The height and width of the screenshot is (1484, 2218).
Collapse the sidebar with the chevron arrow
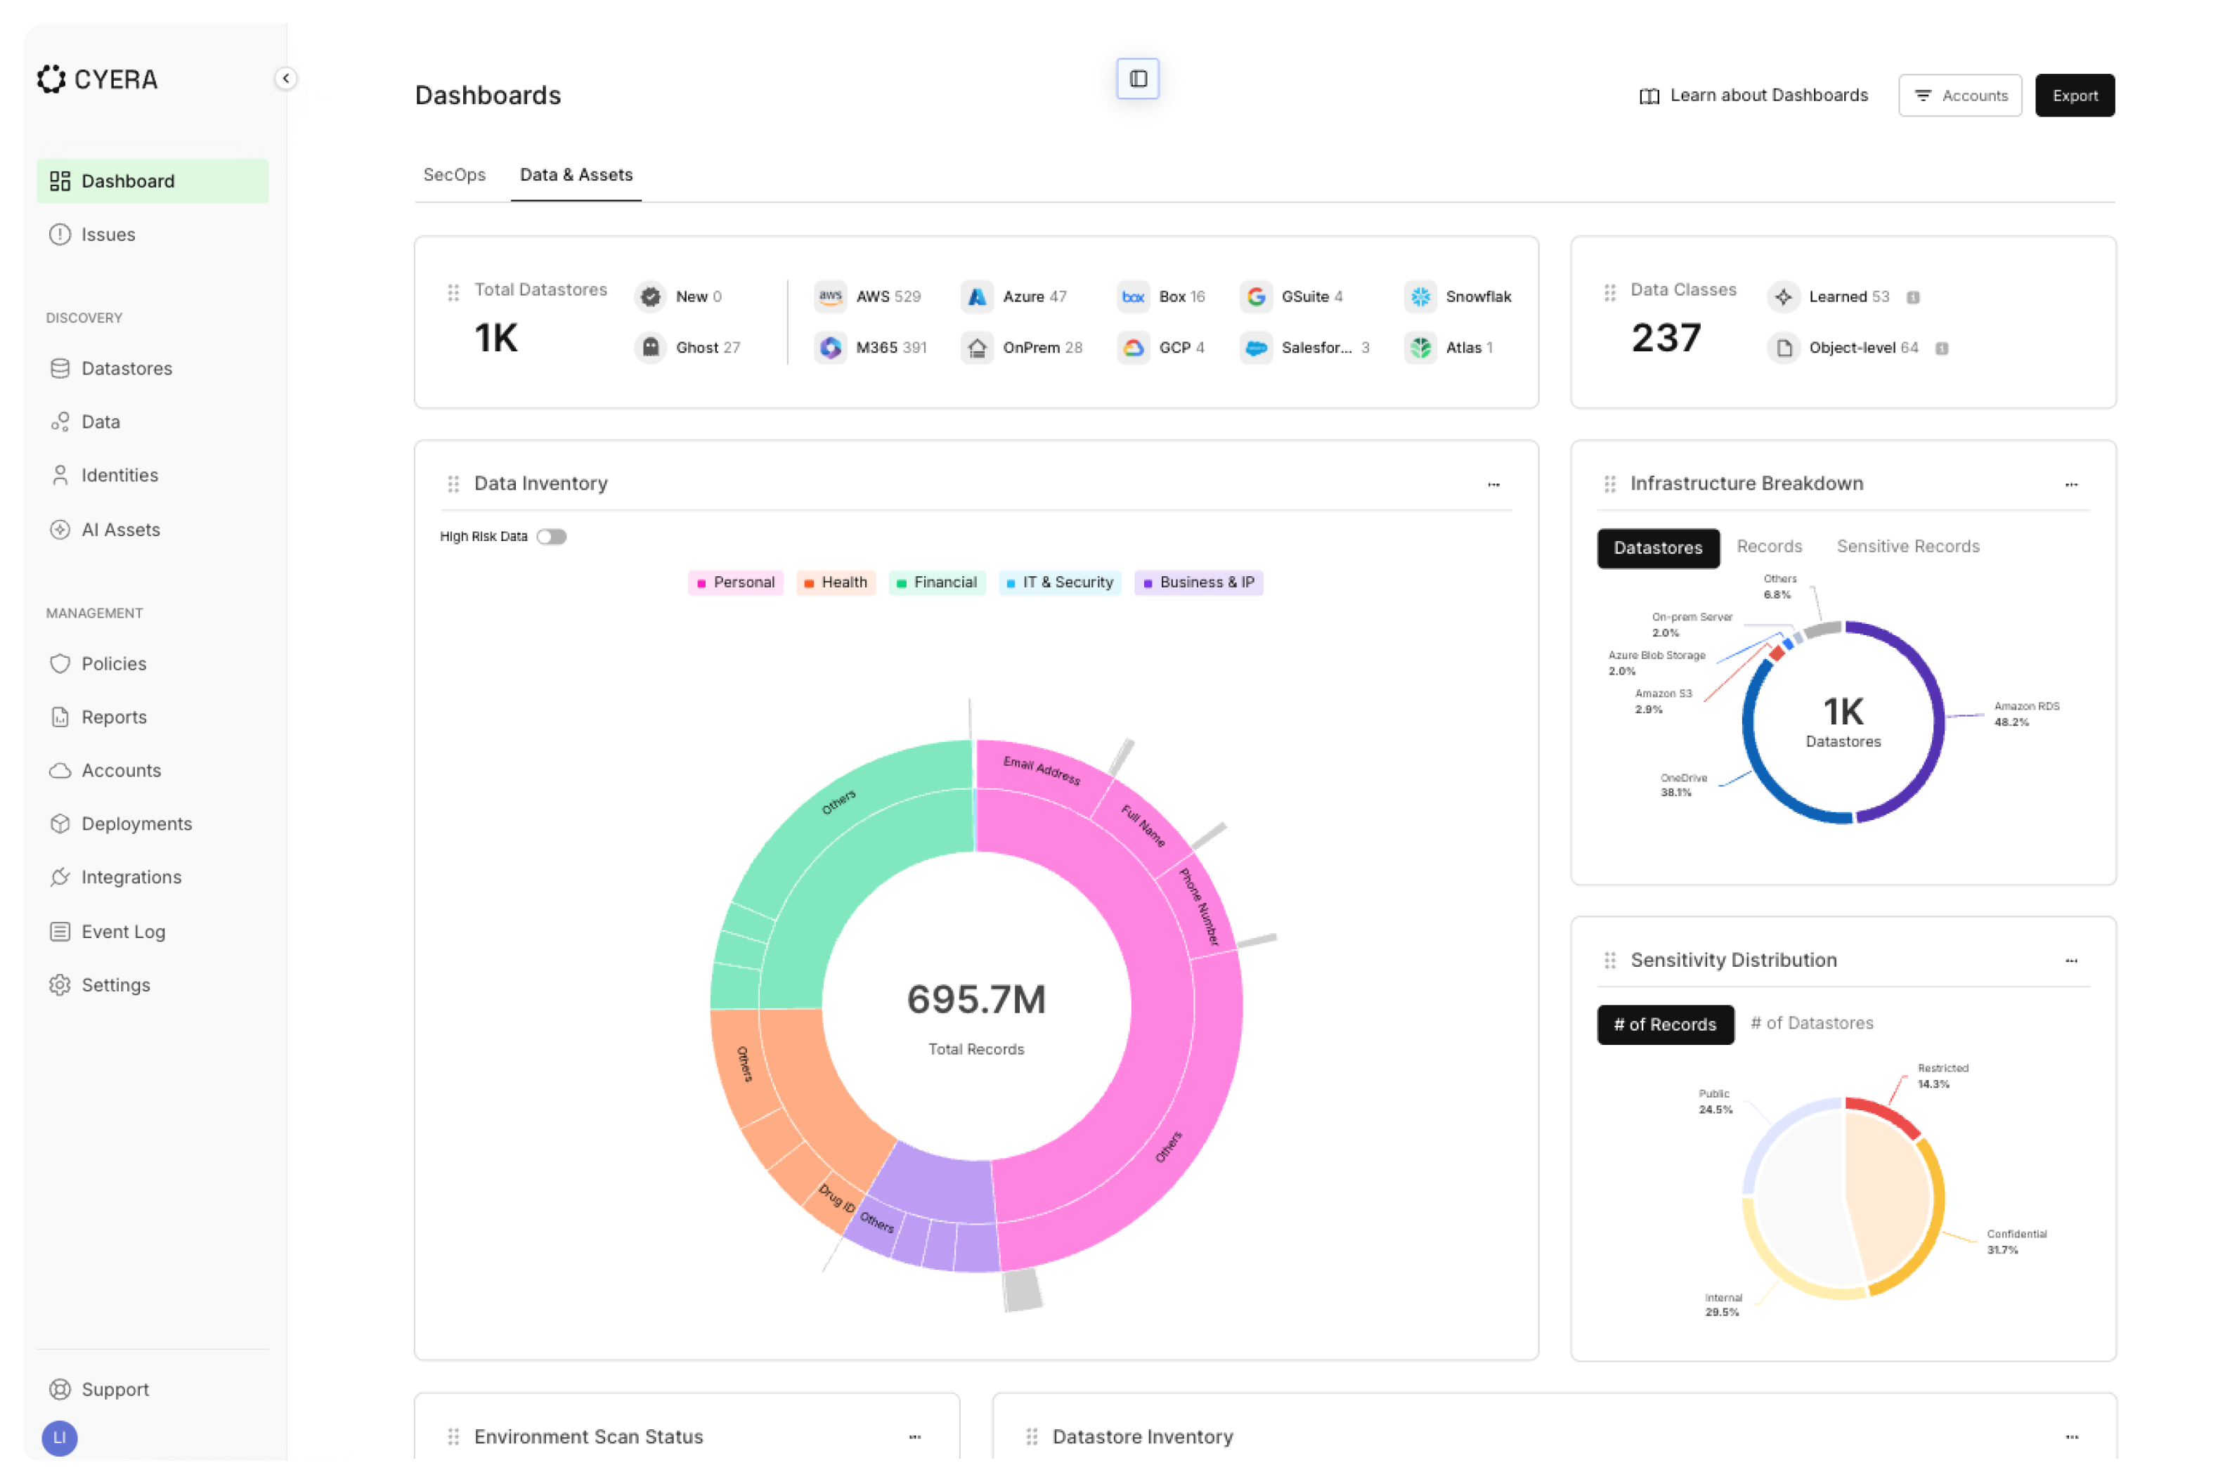tap(285, 79)
